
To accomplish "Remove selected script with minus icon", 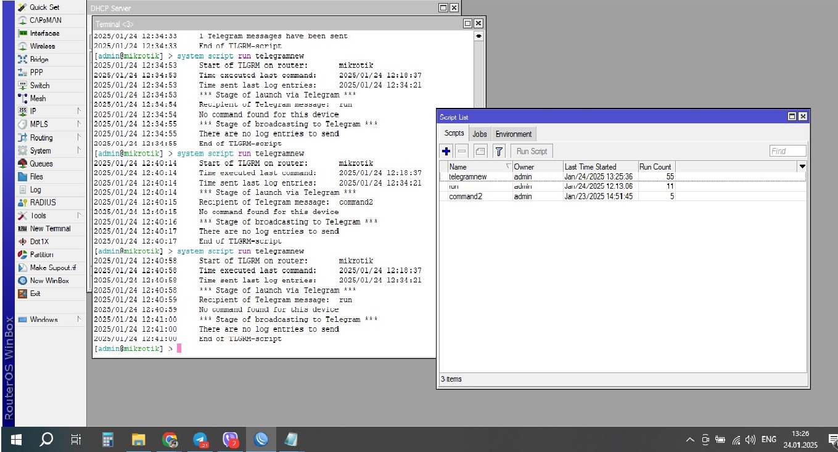I will point(462,151).
